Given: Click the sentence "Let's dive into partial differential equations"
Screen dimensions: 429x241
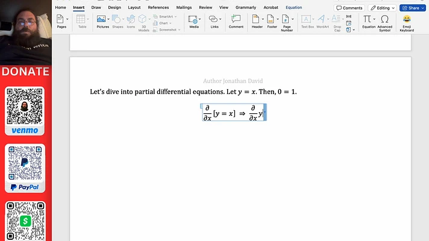Looking at the screenshot, I should click(157, 92).
